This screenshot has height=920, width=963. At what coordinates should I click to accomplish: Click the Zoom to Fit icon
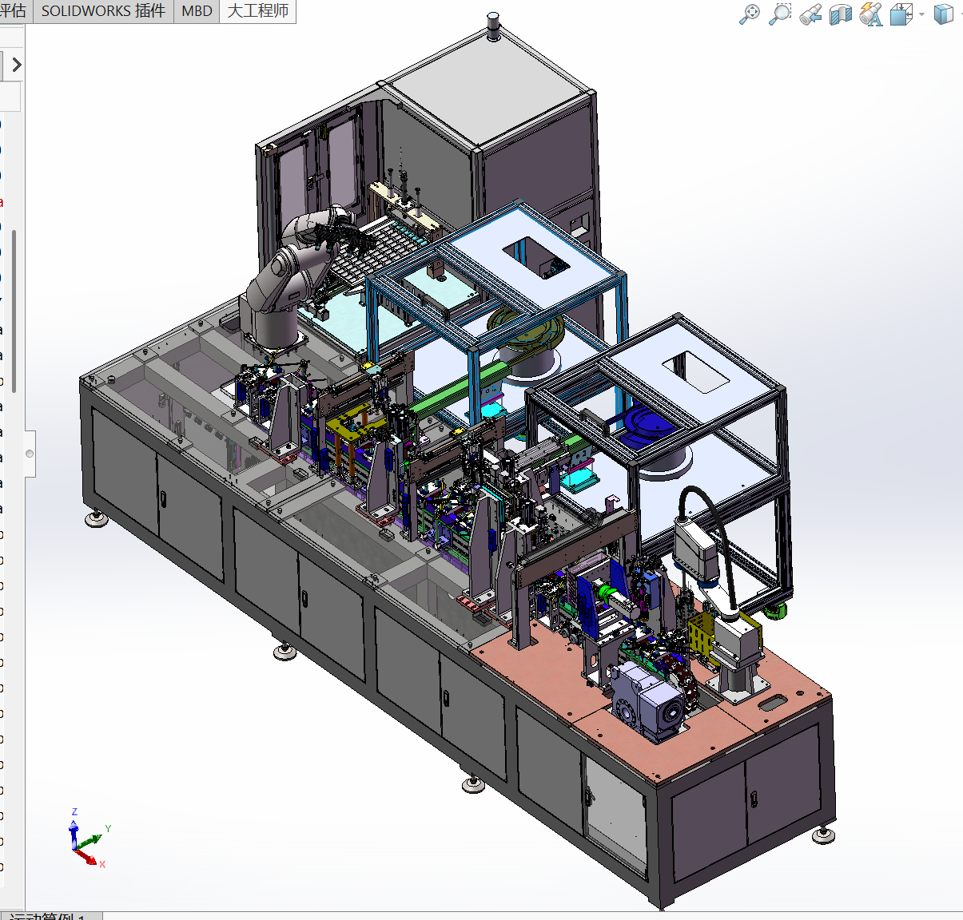click(750, 14)
